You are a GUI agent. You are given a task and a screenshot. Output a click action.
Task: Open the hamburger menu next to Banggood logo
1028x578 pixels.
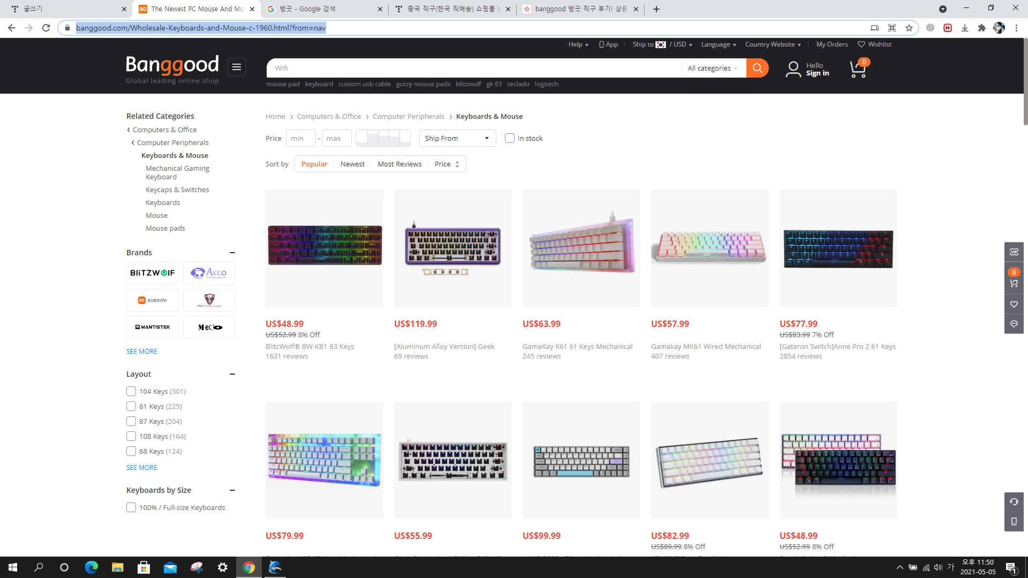236,67
